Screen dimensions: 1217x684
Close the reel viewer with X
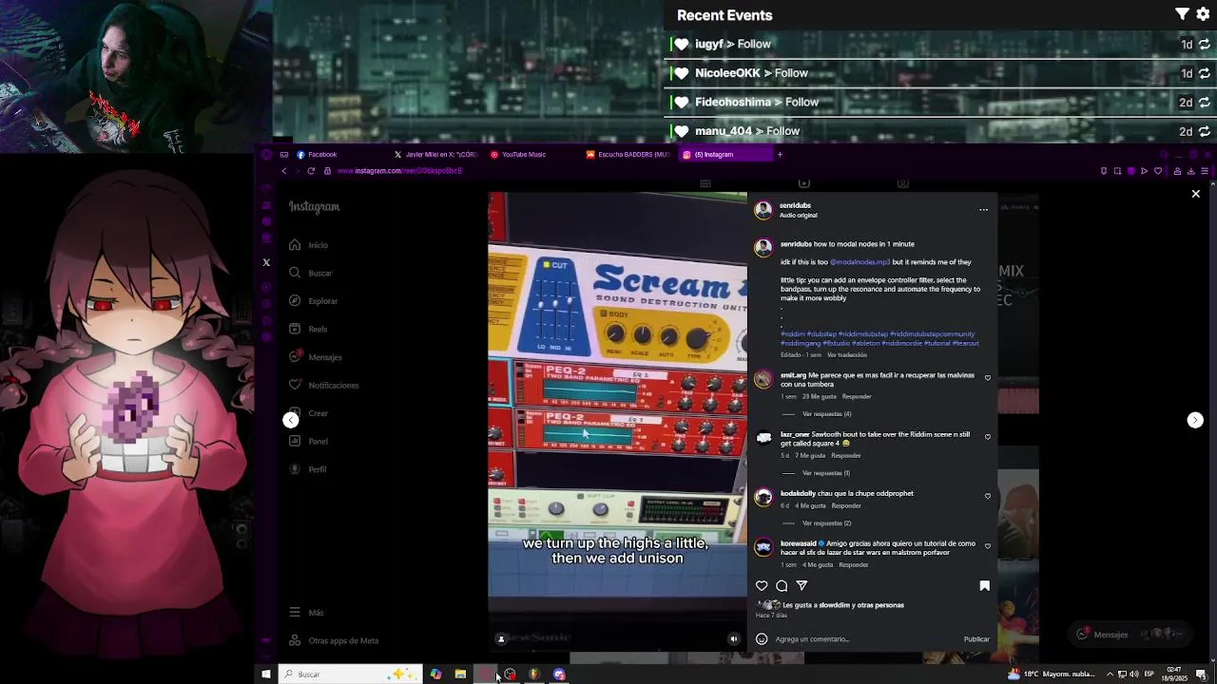(1196, 194)
